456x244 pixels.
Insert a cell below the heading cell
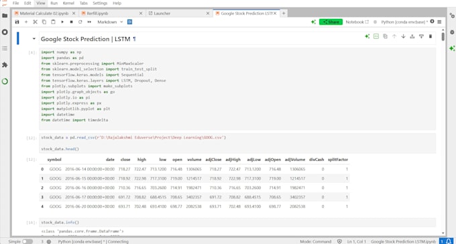(421, 36)
